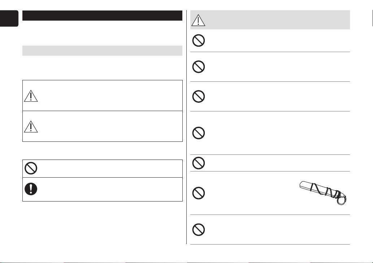Click the light gray subheading bar in left column

102,51
